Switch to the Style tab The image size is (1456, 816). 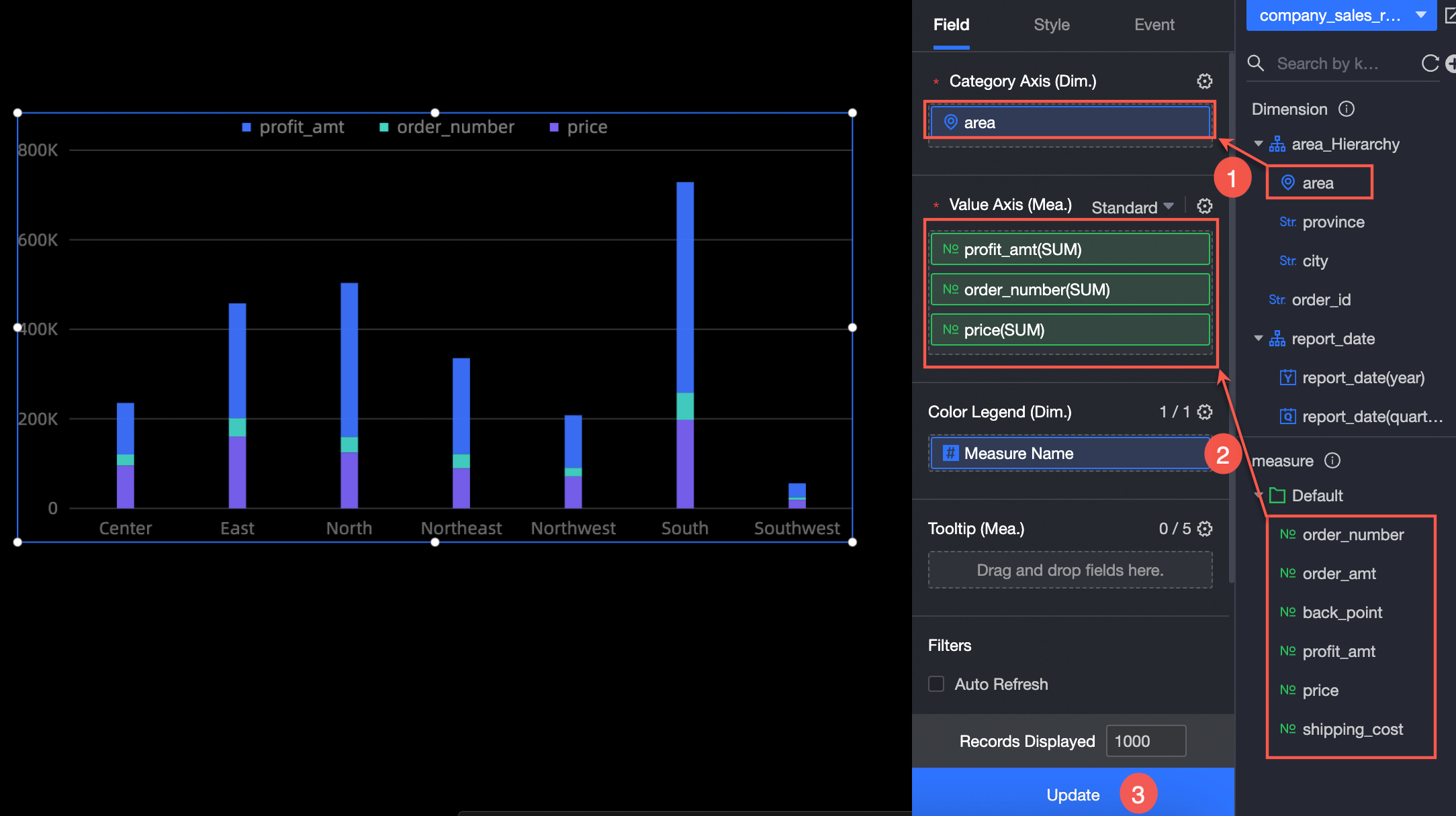tap(1051, 25)
